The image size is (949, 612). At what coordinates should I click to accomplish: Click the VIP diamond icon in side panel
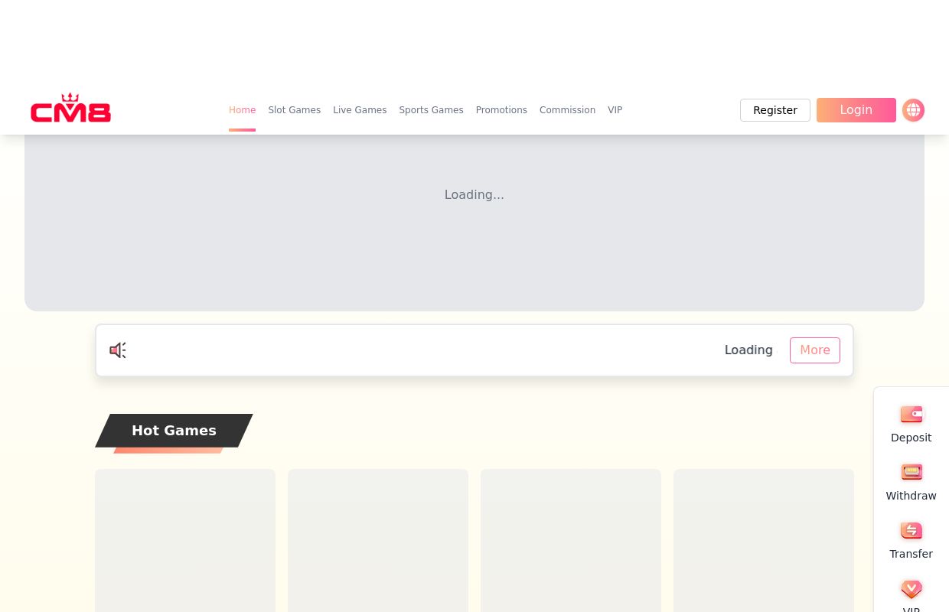911,590
